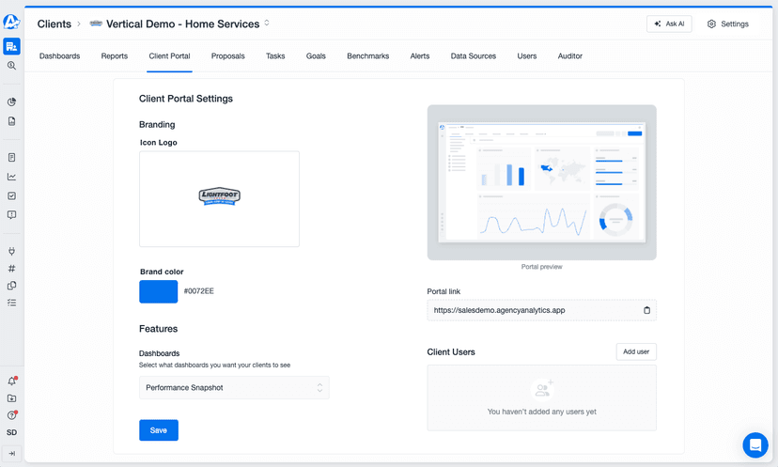Click the hashtag sidebar icon
Image resolution: width=778 pixels, height=467 pixels.
coord(11,269)
